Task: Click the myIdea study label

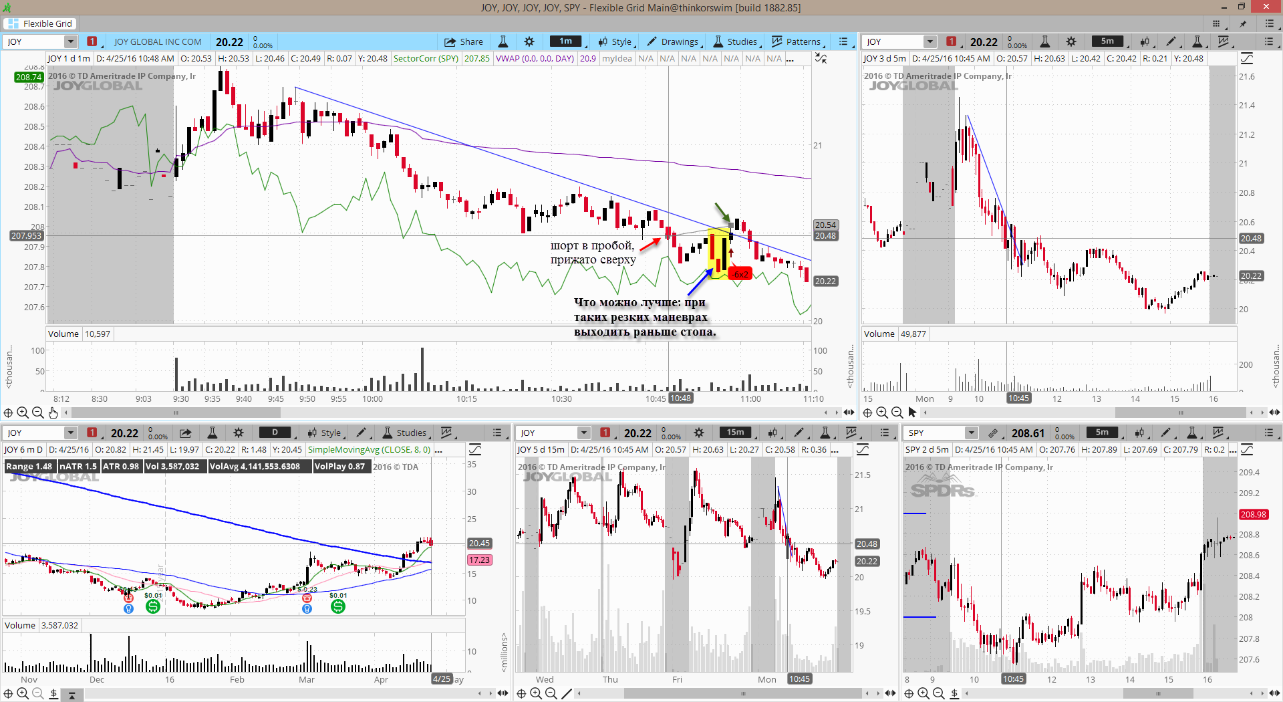Action: (617, 58)
